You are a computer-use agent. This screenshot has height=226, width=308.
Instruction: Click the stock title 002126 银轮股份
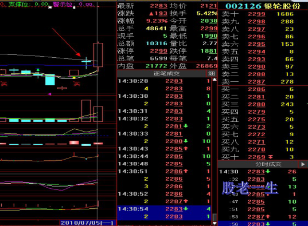263,6
